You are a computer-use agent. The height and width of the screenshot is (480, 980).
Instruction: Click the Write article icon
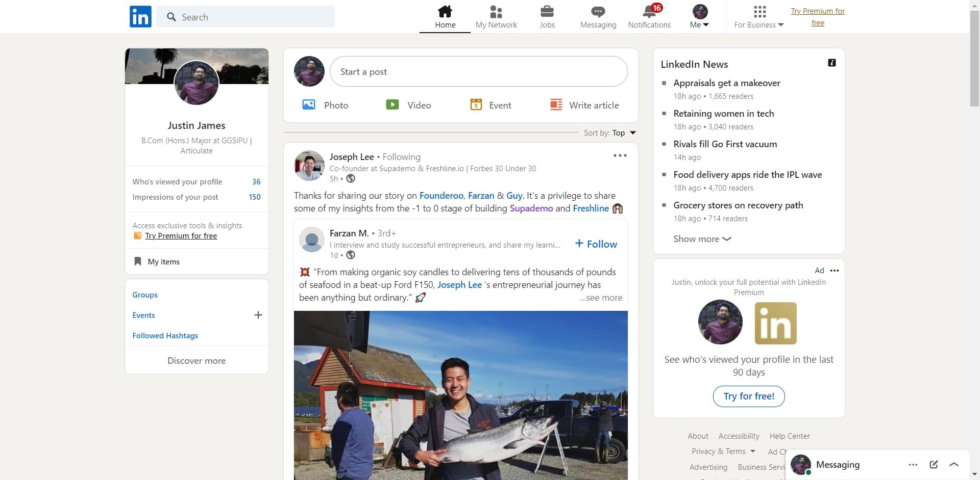[556, 105]
